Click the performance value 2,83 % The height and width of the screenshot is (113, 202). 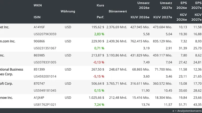coord(99,34)
